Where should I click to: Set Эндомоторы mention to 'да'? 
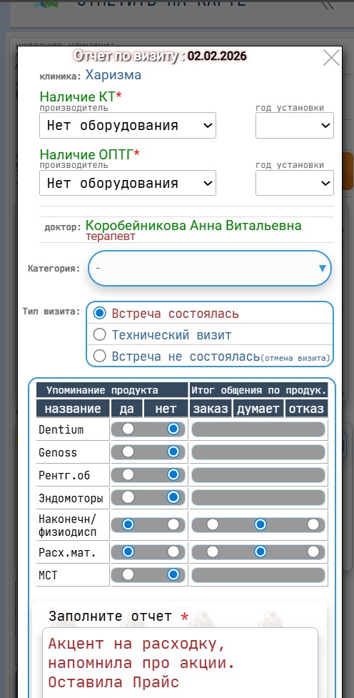click(x=128, y=497)
